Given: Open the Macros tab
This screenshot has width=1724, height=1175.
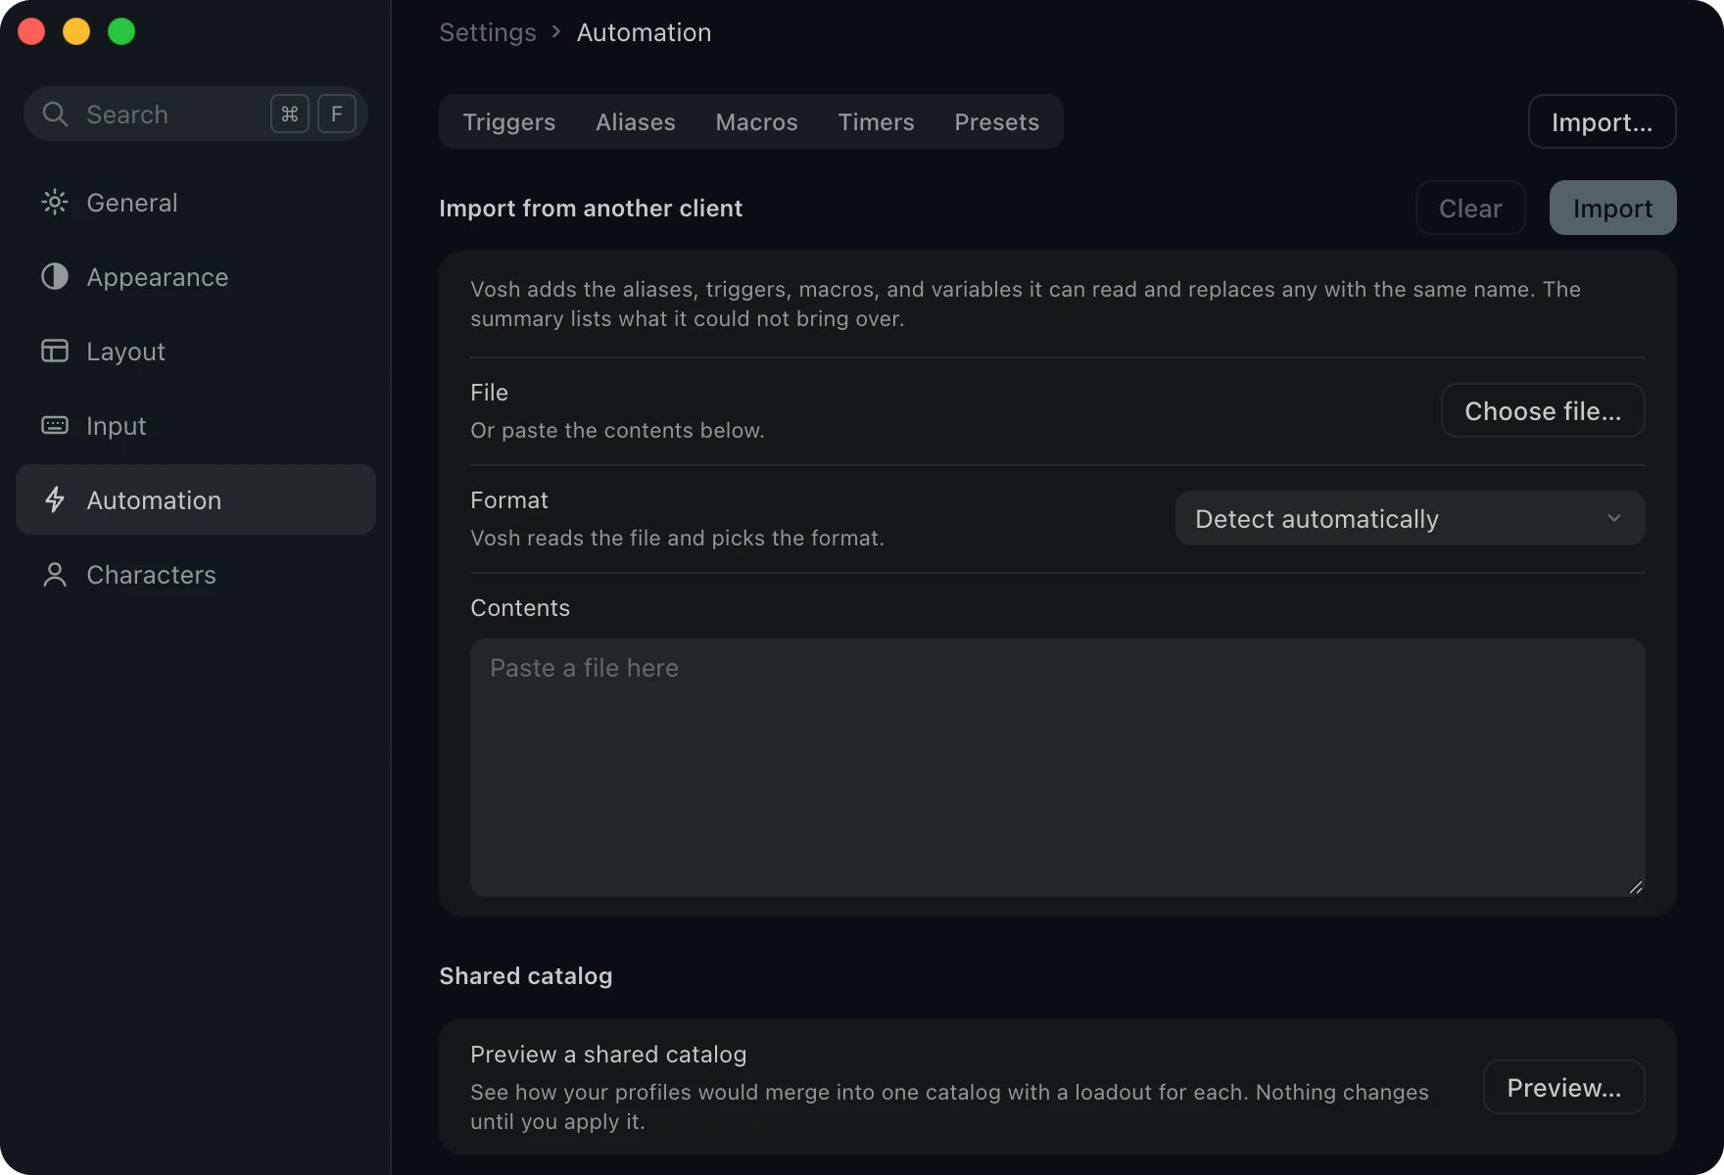Looking at the screenshot, I should [756, 121].
